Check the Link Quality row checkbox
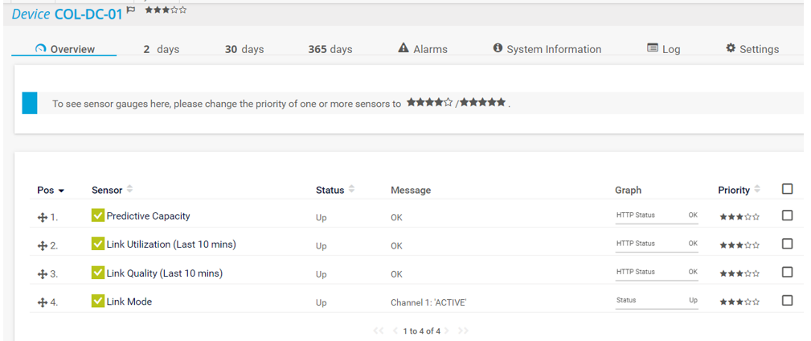 pos(787,273)
